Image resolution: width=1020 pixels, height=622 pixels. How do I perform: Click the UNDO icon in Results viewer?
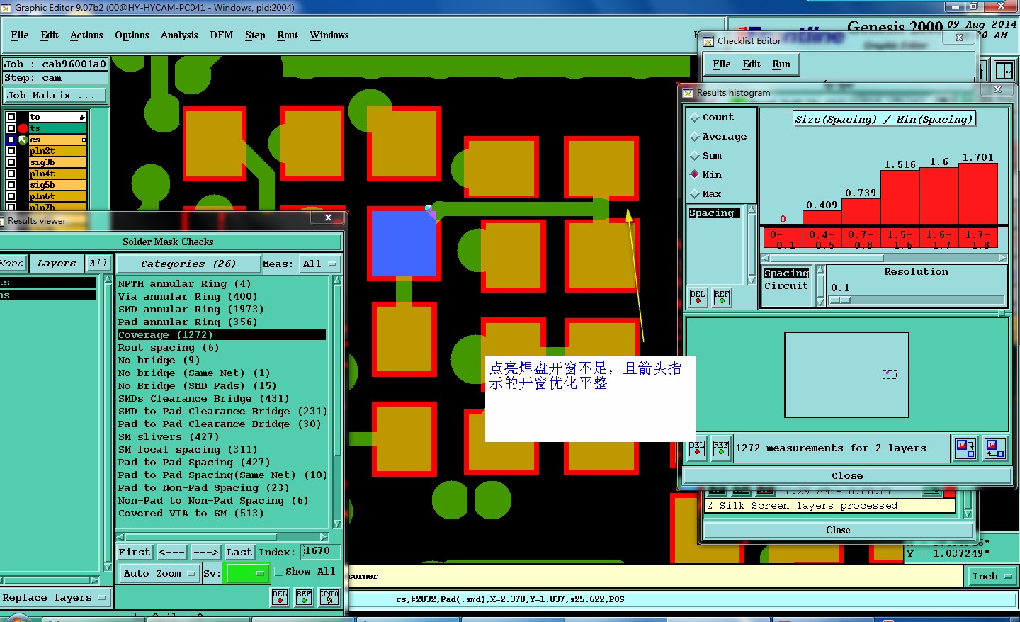point(329,597)
